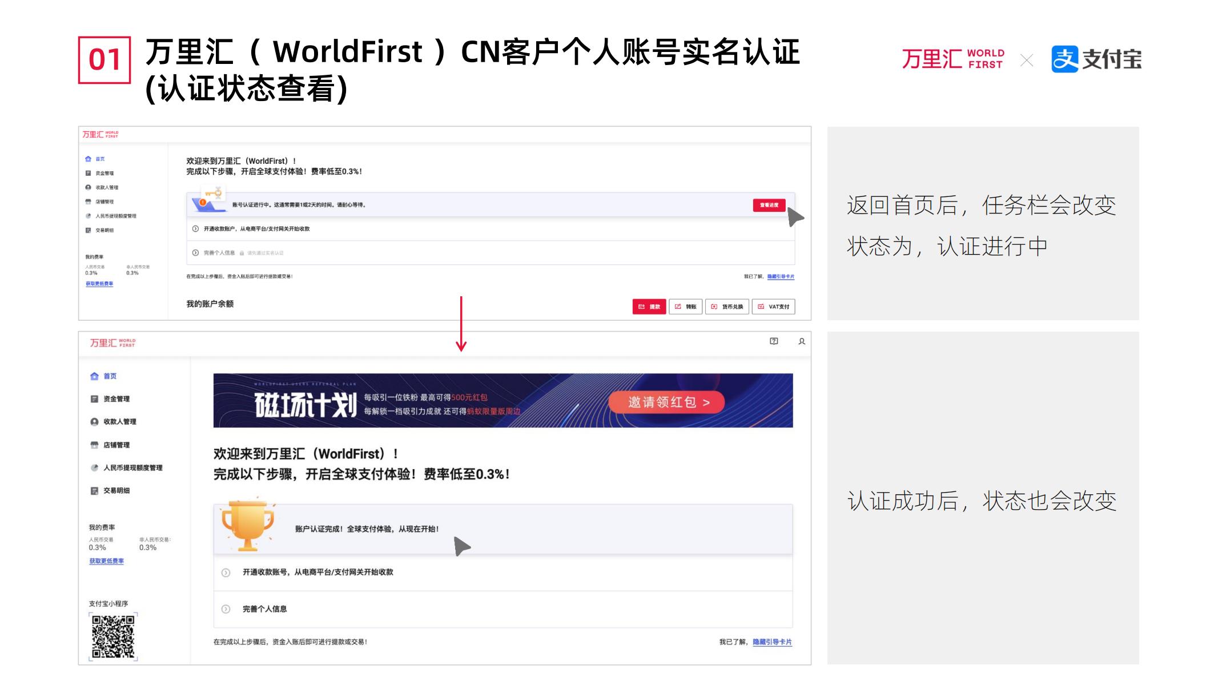This screenshot has height=685, width=1218.
Task: Open 获取更低费率 link in the upper screenshot
Action: coord(99,284)
